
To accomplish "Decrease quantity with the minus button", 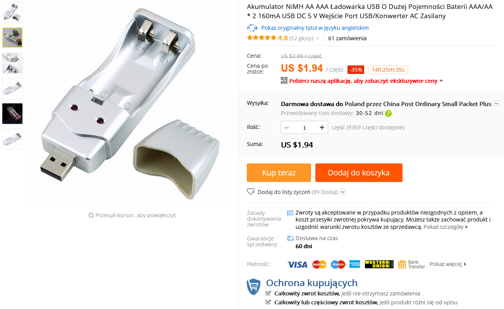I will (287, 127).
